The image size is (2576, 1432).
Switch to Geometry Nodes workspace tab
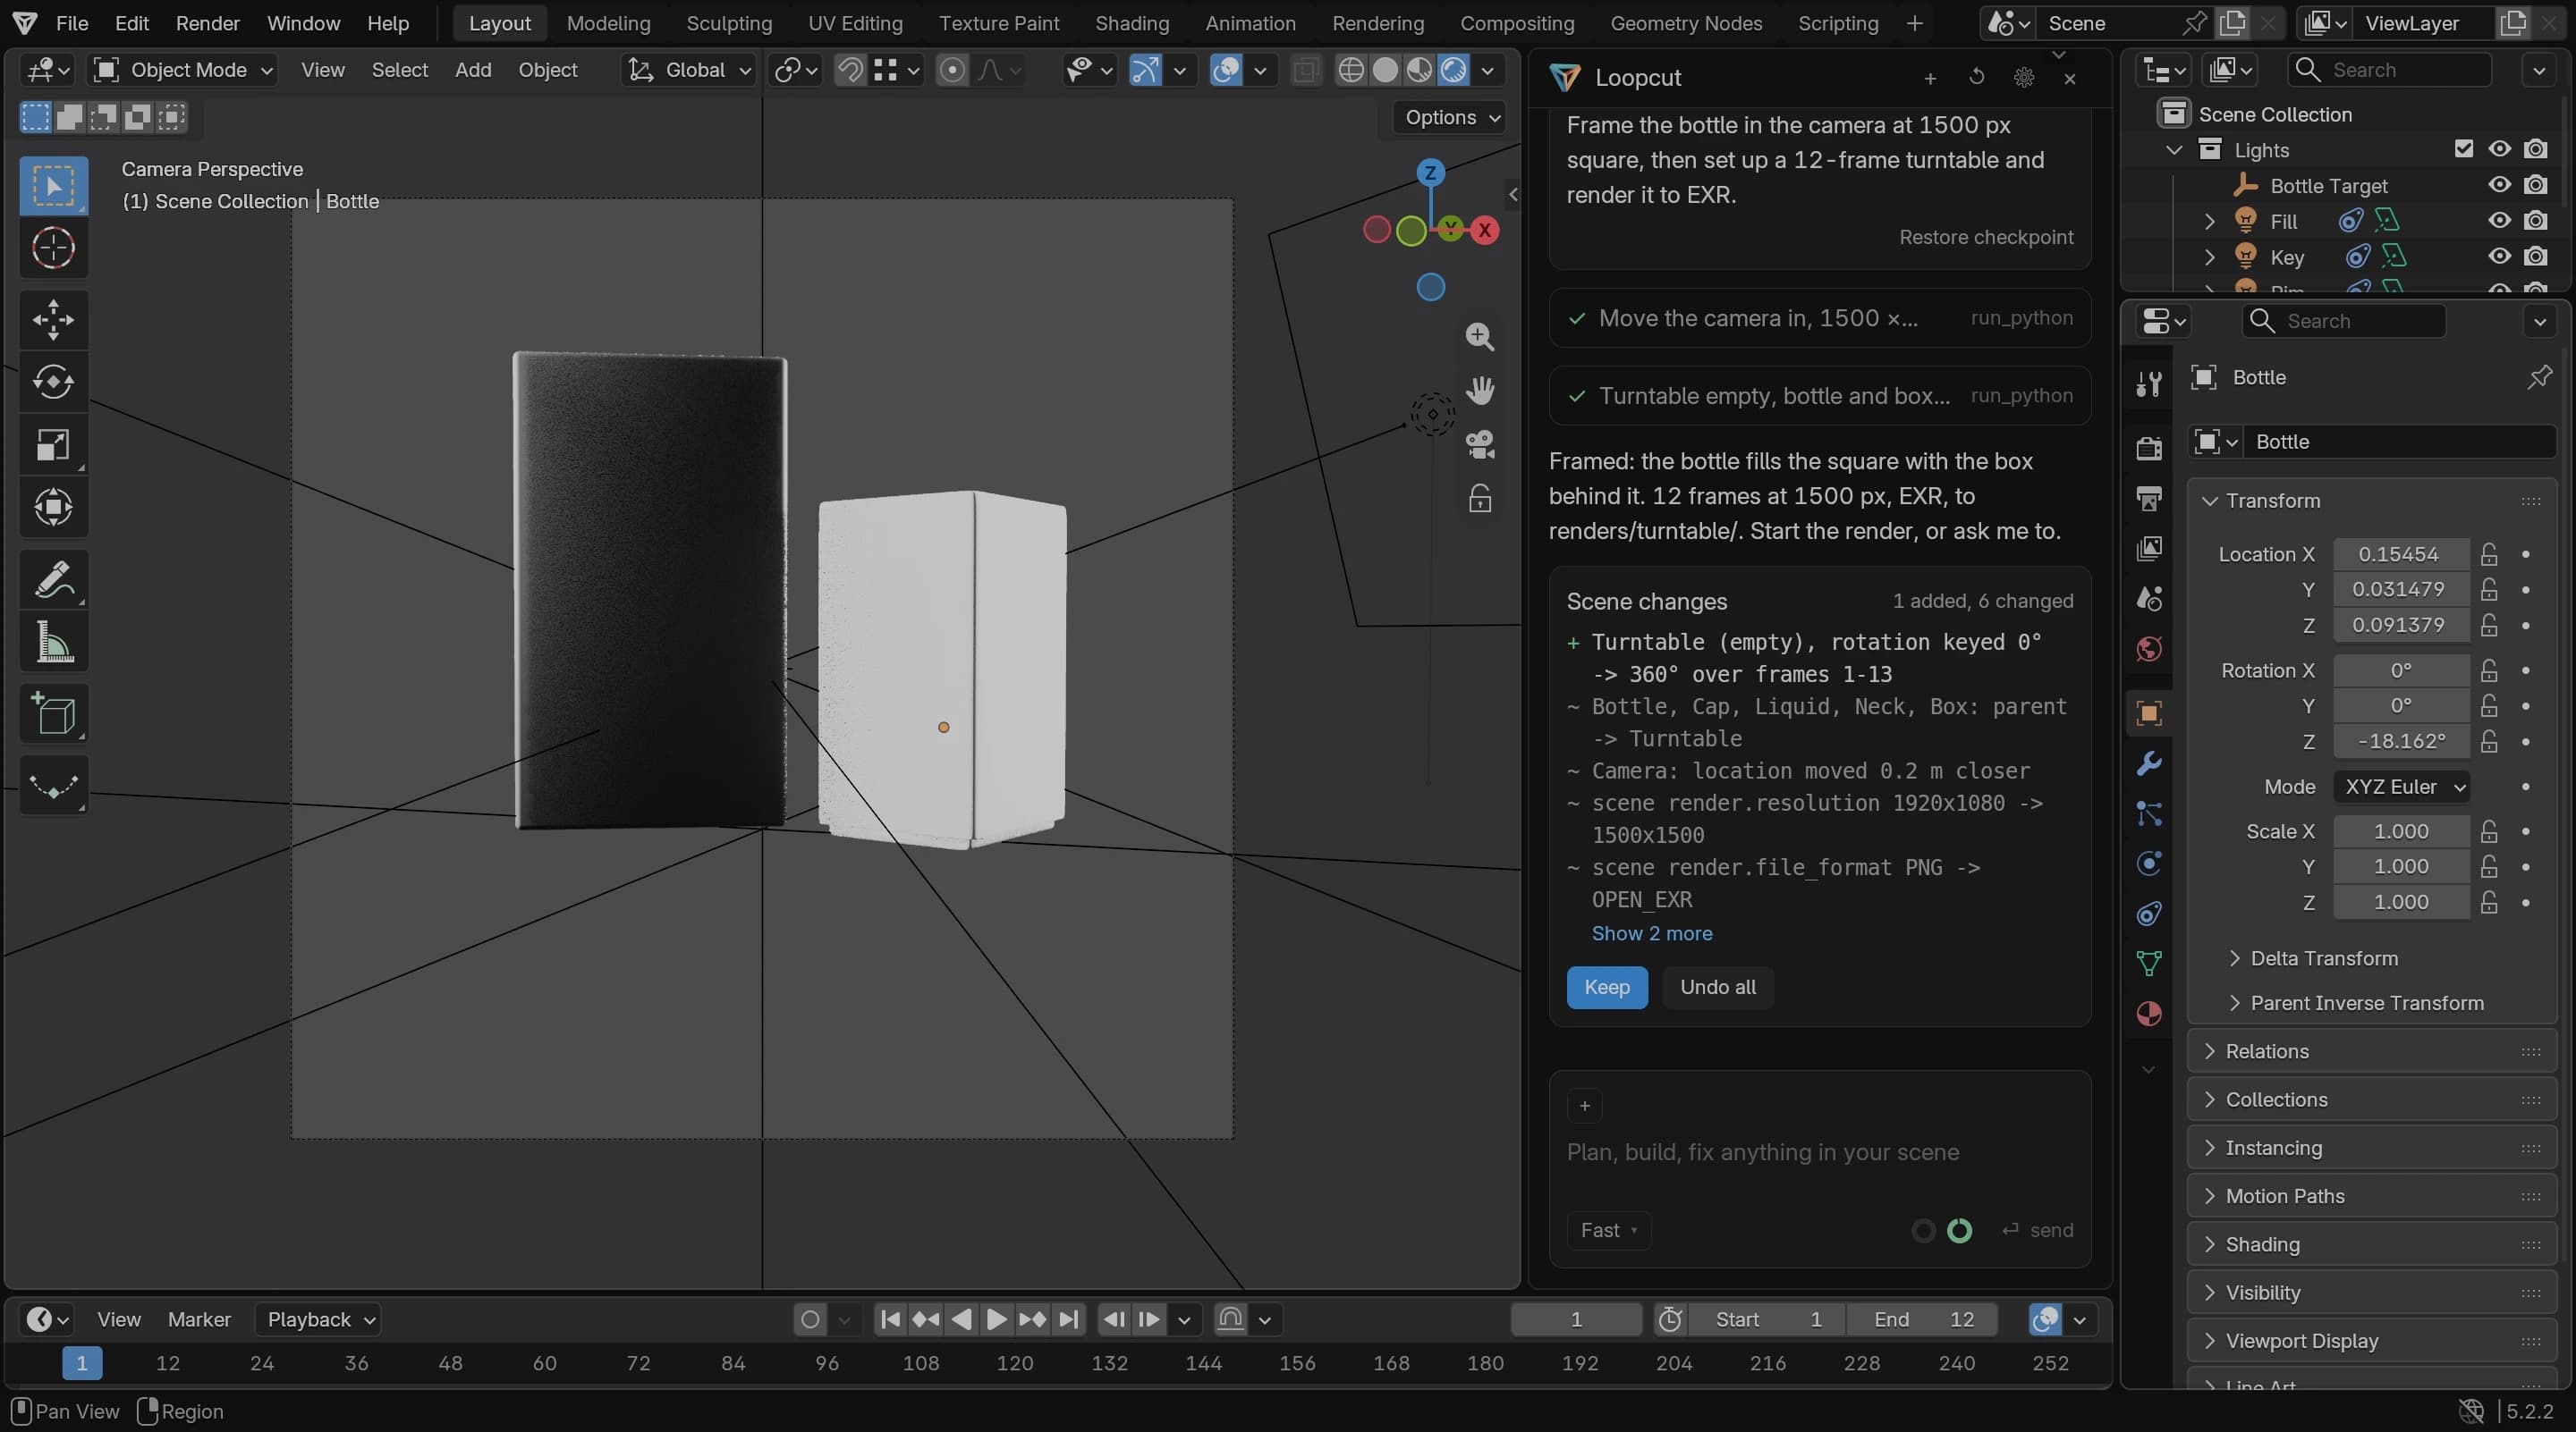(1685, 23)
